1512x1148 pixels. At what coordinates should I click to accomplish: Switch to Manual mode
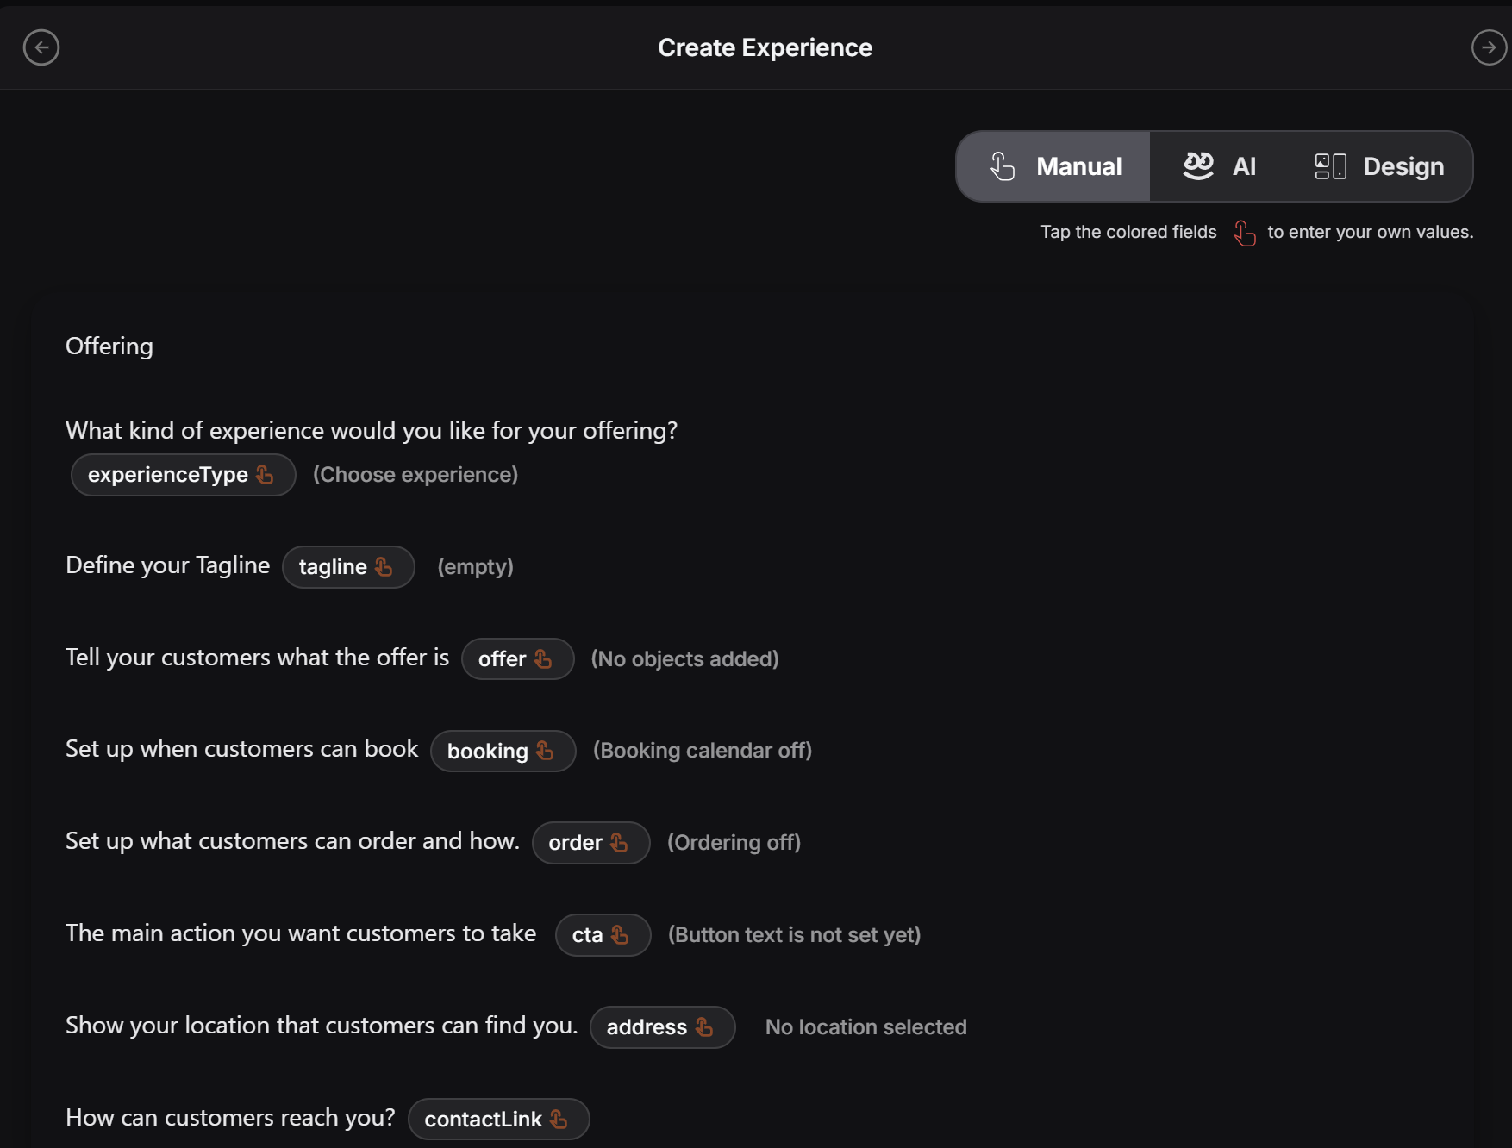[x=1053, y=166]
